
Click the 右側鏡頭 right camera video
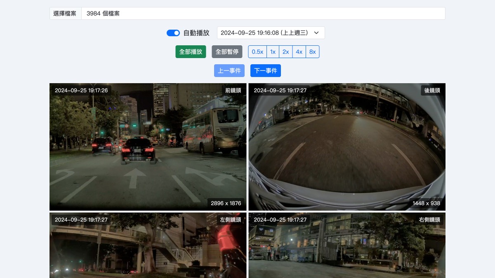pyautogui.click(x=347, y=245)
